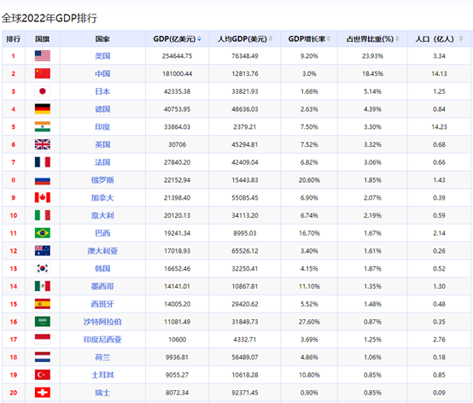Open the 沙特阿拉伯 country link

(x=102, y=322)
